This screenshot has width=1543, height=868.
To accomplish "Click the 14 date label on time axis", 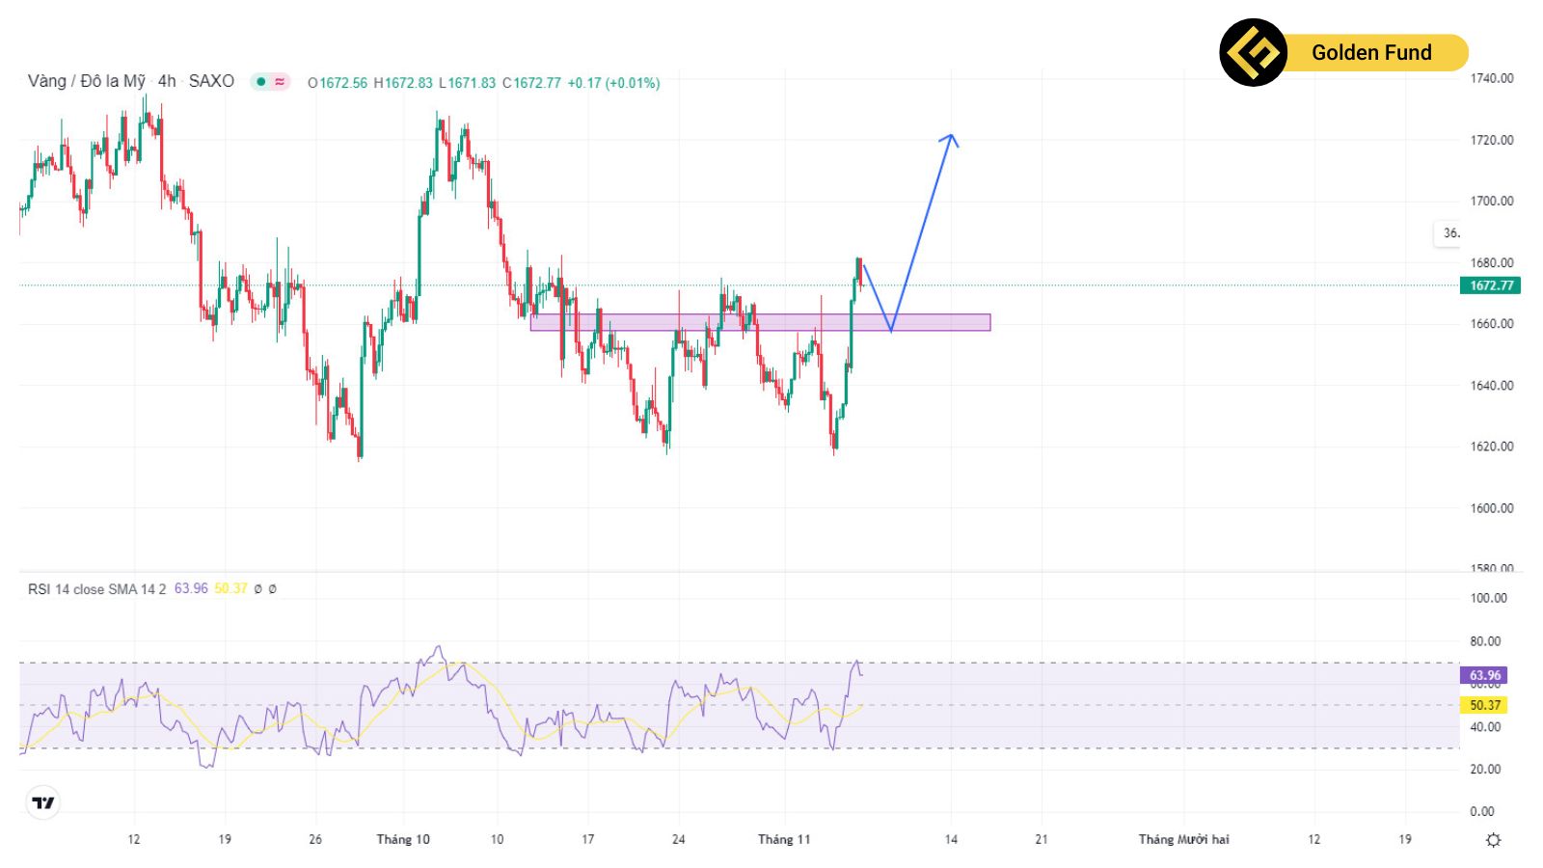I will click(x=951, y=839).
